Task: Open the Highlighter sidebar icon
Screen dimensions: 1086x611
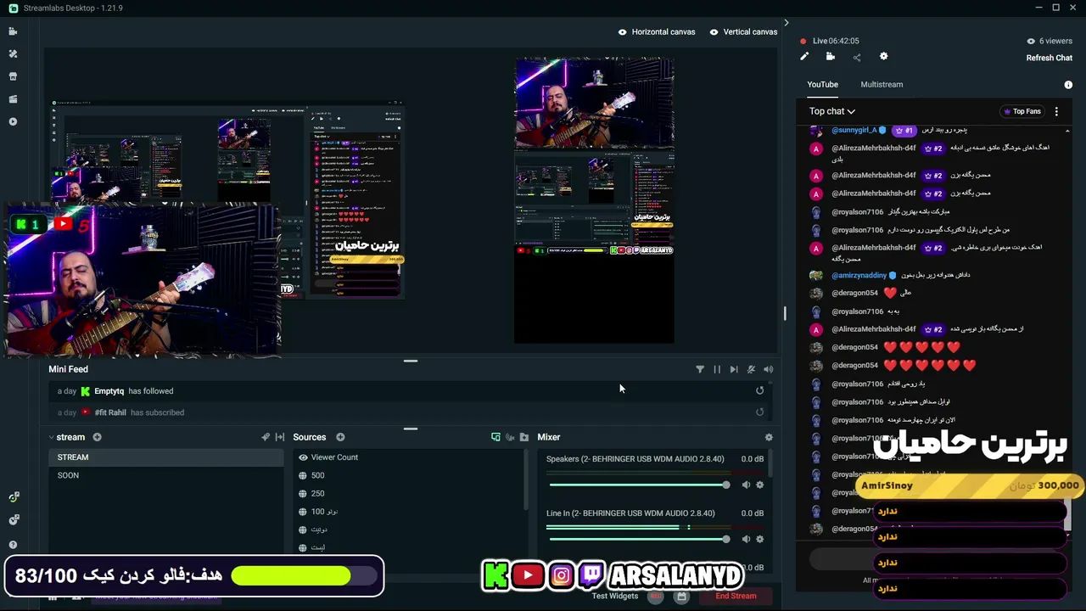Action: (x=13, y=99)
